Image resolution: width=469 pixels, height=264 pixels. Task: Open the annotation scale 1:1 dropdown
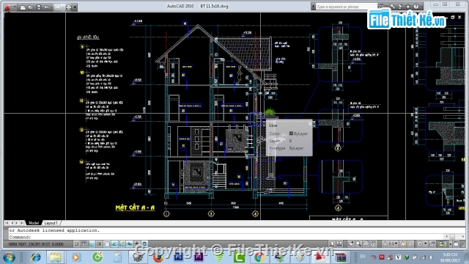point(391,244)
